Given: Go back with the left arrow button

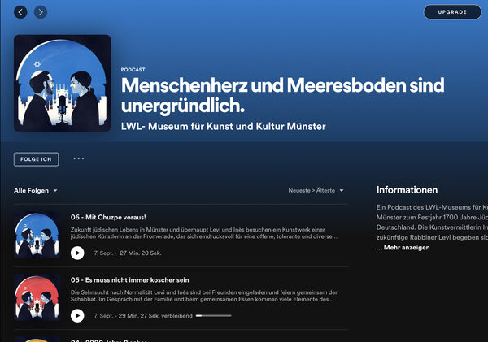Looking at the screenshot, I should [20, 12].
